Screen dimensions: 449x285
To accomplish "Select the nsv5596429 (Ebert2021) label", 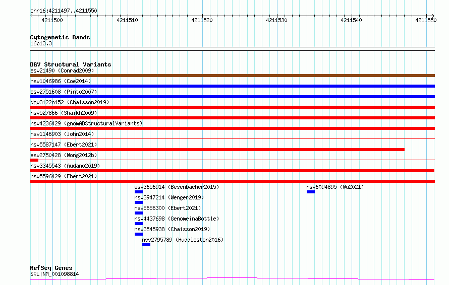I will [x=64, y=176].
